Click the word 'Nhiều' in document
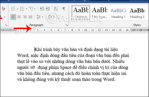The width and height of the screenshot is (149, 97). (118, 61)
